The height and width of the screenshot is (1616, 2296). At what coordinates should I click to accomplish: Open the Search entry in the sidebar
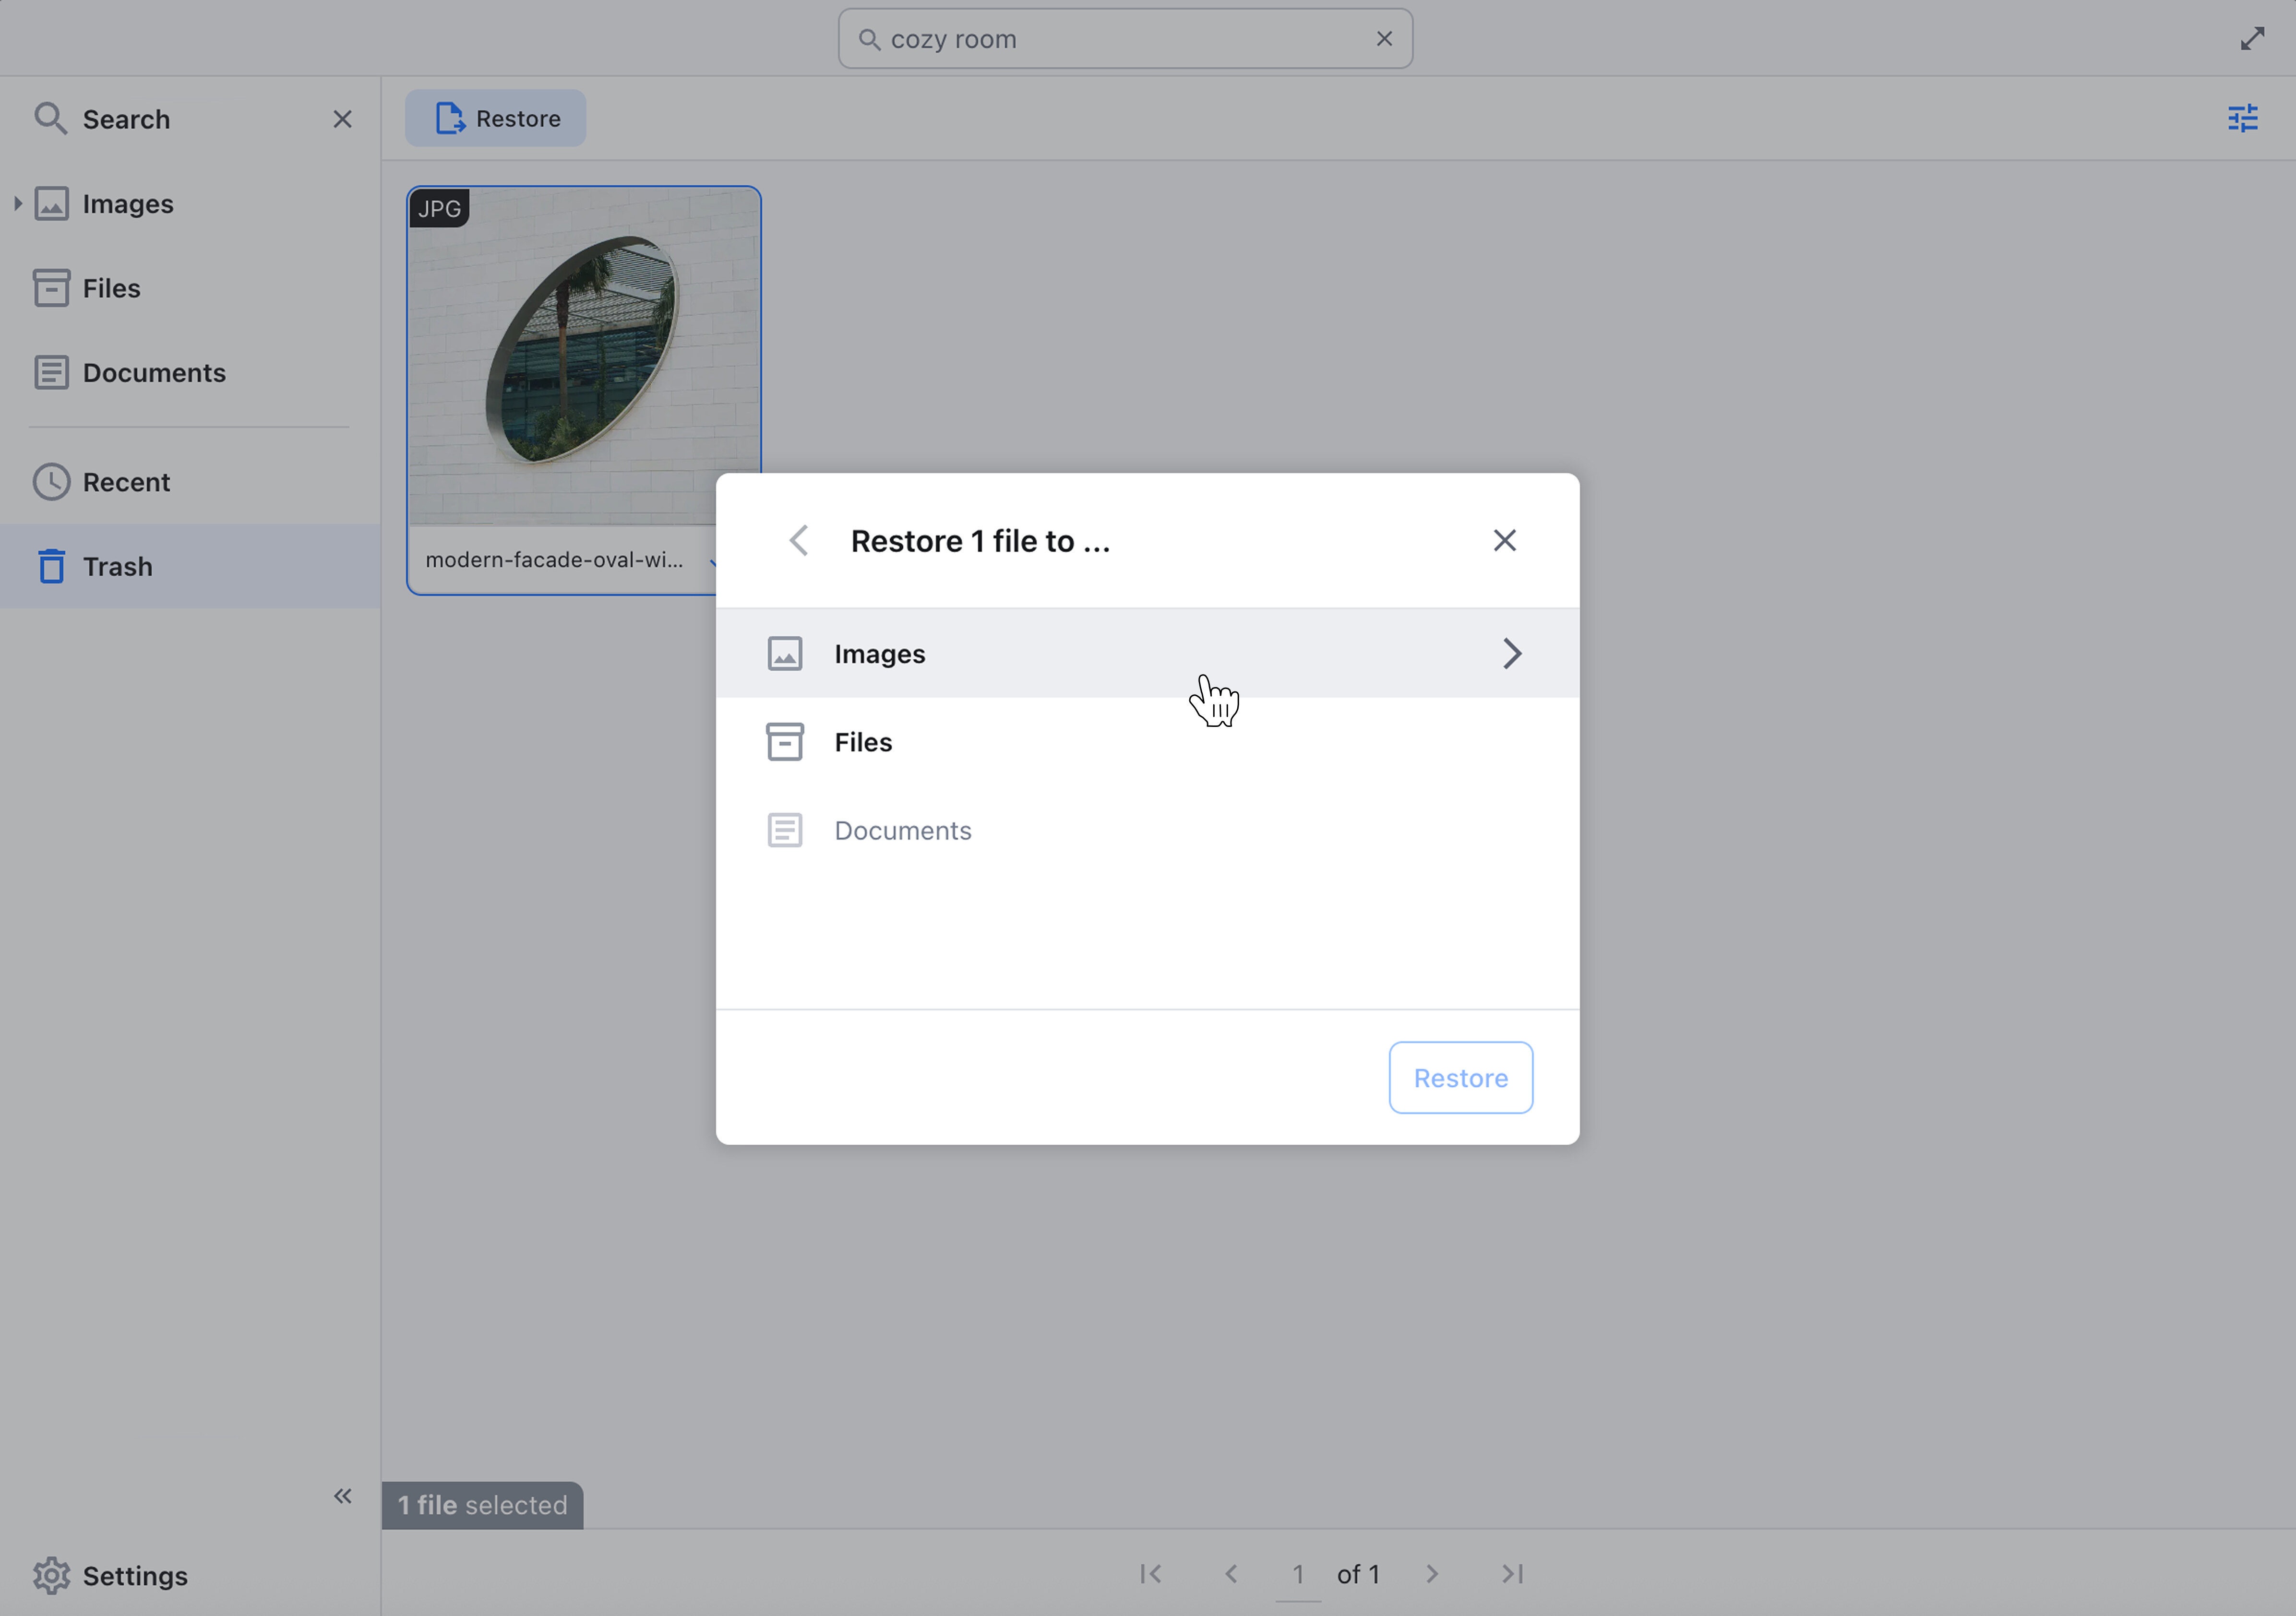pos(126,119)
